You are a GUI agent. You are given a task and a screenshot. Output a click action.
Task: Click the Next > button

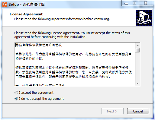point(112,111)
